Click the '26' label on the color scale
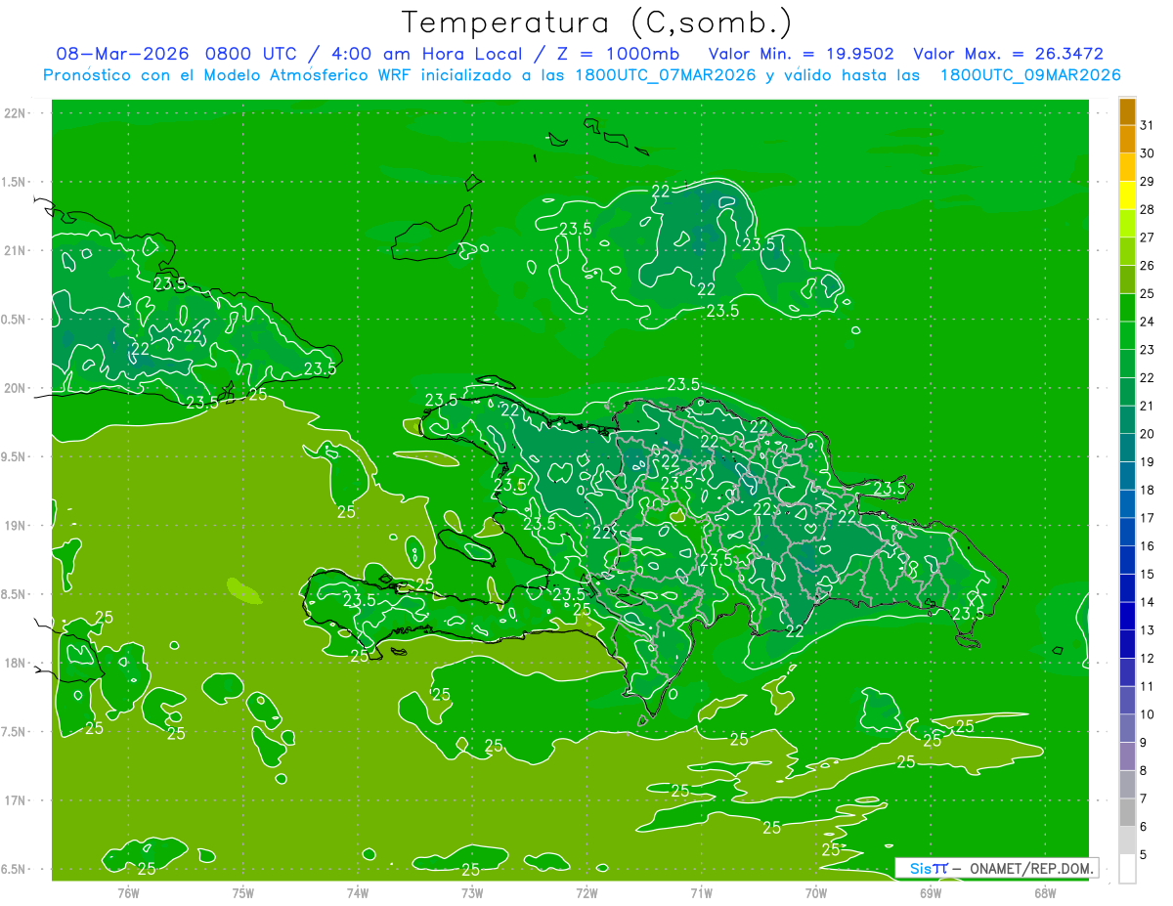The width and height of the screenshot is (1173, 906). point(1148,265)
